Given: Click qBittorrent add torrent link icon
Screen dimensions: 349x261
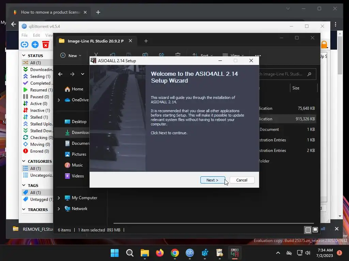Looking at the screenshot, I should coord(25,45).
